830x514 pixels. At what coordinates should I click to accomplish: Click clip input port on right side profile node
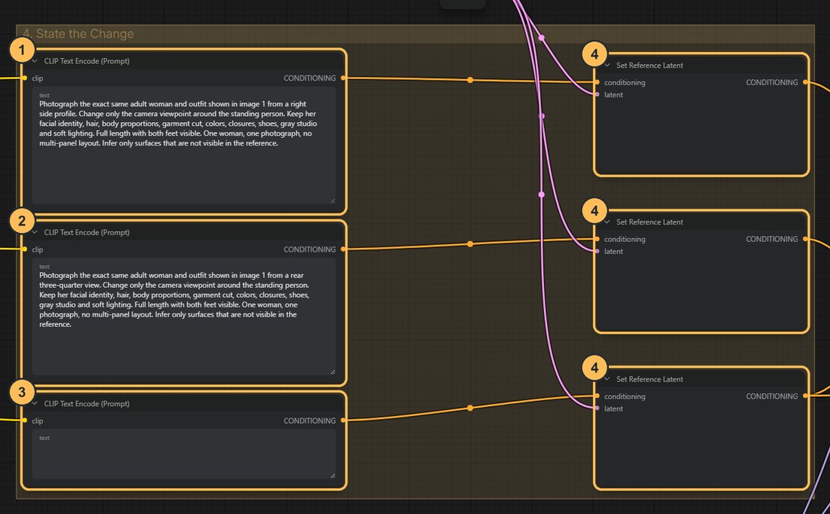tap(24, 78)
